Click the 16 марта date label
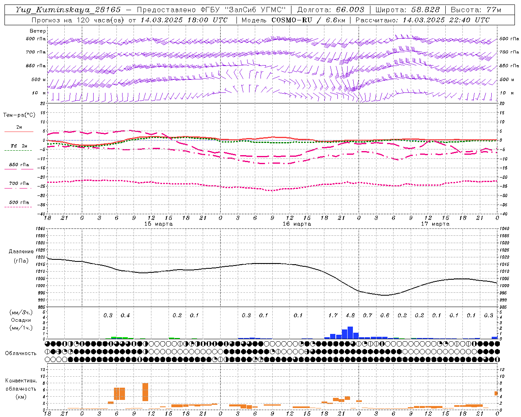Screen dimensions: 521x417 coord(297,224)
